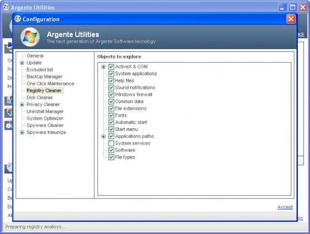The height and width of the screenshot is (234, 310).
Task: Uncheck Windows firewall option
Action: click(x=111, y=95)
